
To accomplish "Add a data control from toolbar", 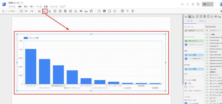I will click(x=133, y=11).
